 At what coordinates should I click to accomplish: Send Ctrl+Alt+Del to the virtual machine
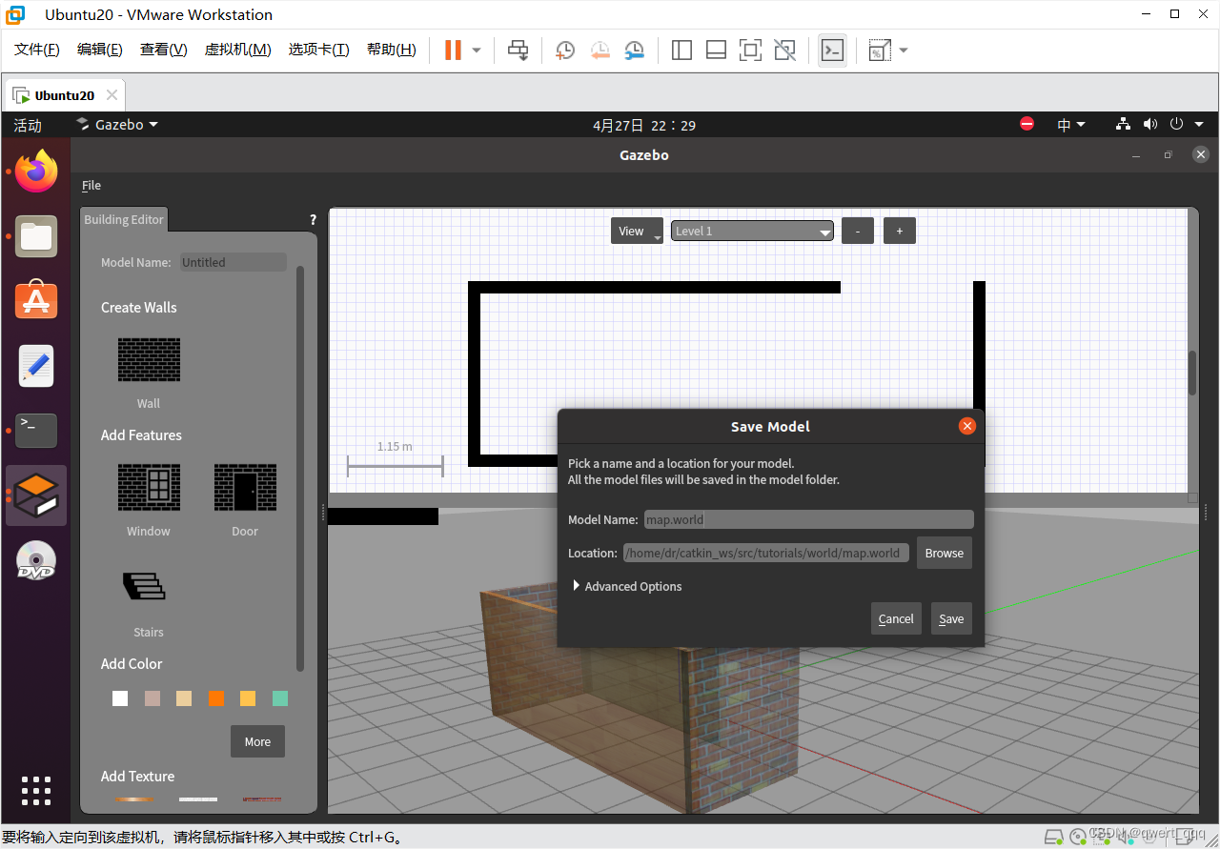[518, 51]
